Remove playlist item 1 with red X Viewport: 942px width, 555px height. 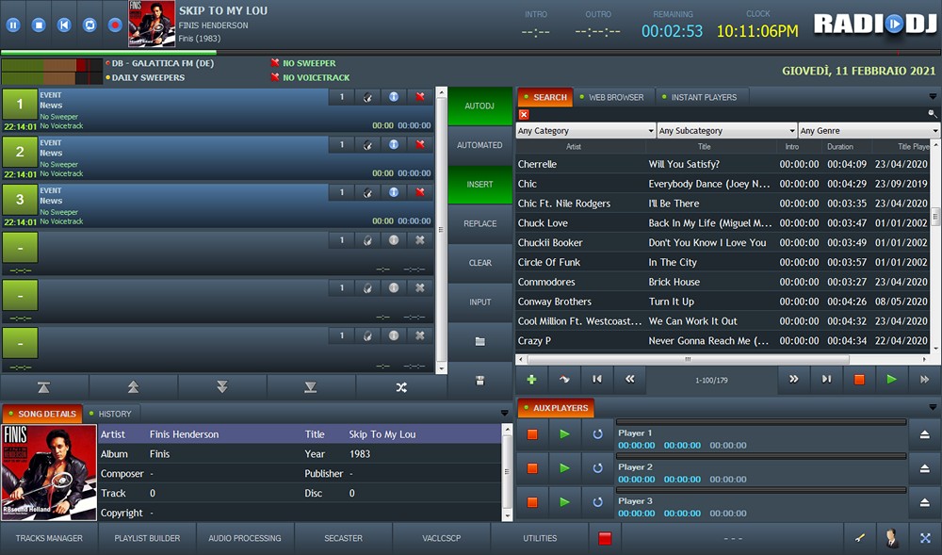(x=420, y=97)
